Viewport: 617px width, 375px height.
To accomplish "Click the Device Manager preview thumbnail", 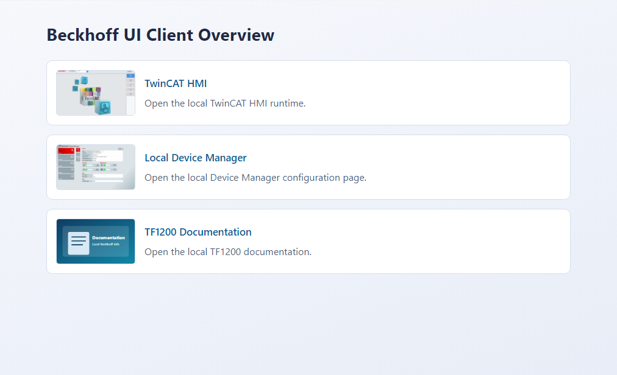I will [96, 167].
